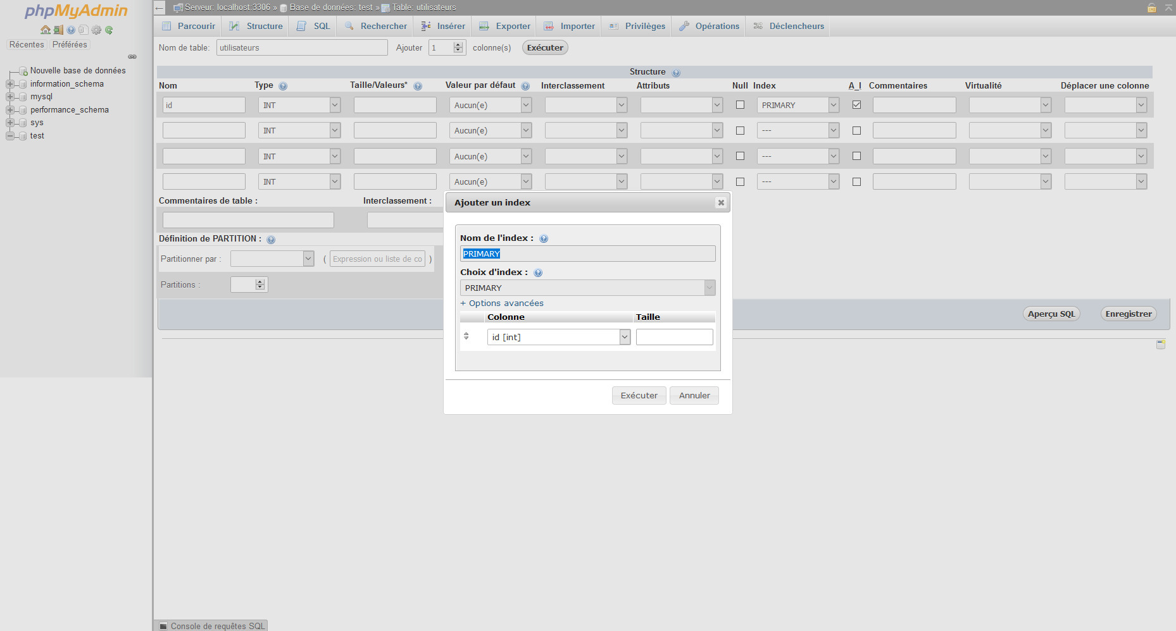
Task: Click Annuler button in index dialog
Action: (694, 395)
